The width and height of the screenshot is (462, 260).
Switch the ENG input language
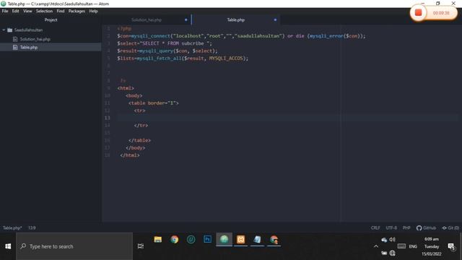coord(413,246)
